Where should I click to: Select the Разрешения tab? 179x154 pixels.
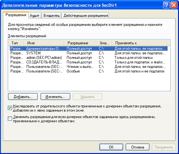pos(16,15)
